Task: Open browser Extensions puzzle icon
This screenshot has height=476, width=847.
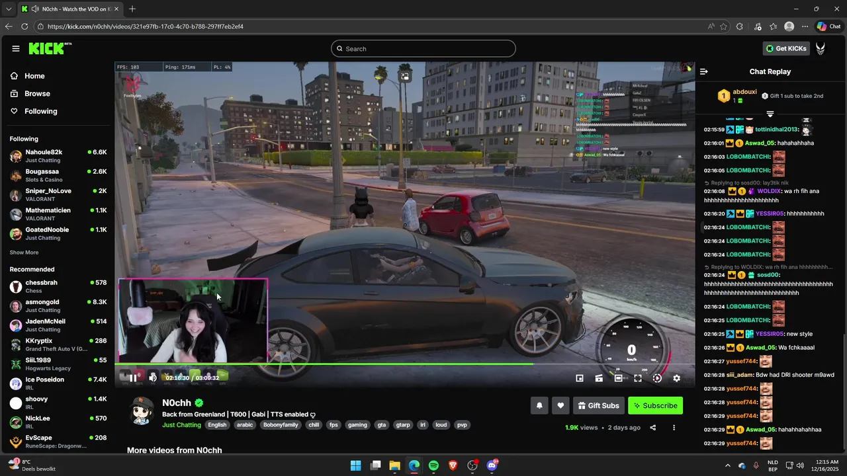Action: [x=740, y=26]
